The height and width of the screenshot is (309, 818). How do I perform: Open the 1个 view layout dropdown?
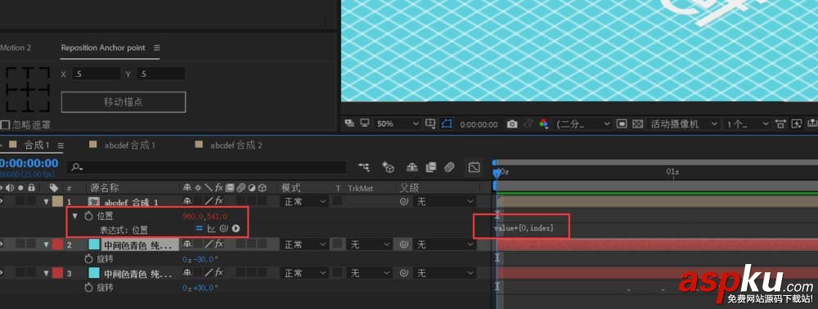(x=748, y=124)
